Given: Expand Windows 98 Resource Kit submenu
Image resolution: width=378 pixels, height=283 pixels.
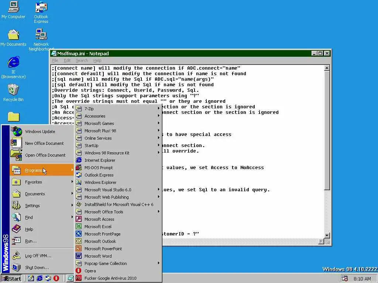Looking at the screenshot, I should pos(118,153).
